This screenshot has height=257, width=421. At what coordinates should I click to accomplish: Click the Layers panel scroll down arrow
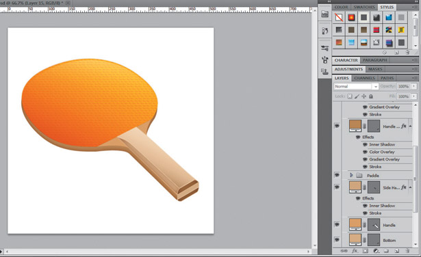(416, 244)
